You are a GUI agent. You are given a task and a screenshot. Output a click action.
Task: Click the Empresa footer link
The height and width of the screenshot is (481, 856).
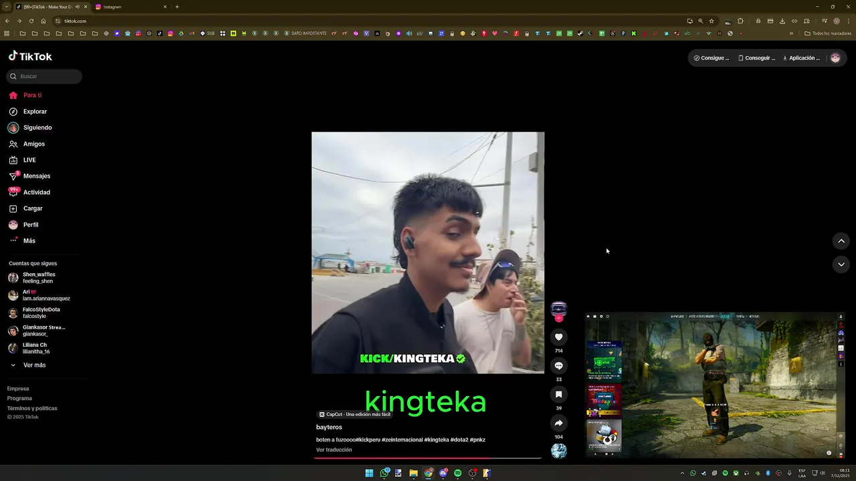(18, 389)
